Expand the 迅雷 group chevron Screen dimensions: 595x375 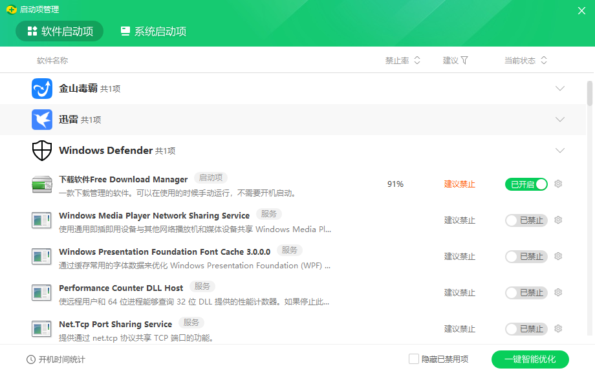click(x=559, y=120)
